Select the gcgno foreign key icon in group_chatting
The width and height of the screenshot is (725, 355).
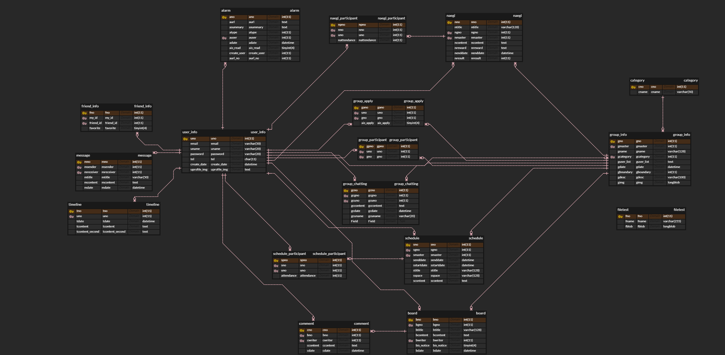pyautogui.click(x=346, y=196)
